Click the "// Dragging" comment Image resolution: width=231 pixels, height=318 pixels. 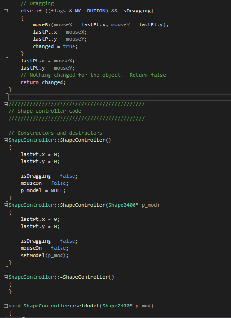click(37, 4)
